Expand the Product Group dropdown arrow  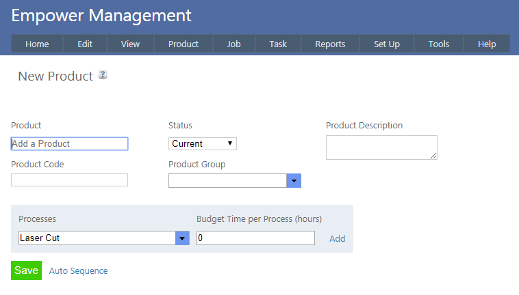(x=294, y=180)
